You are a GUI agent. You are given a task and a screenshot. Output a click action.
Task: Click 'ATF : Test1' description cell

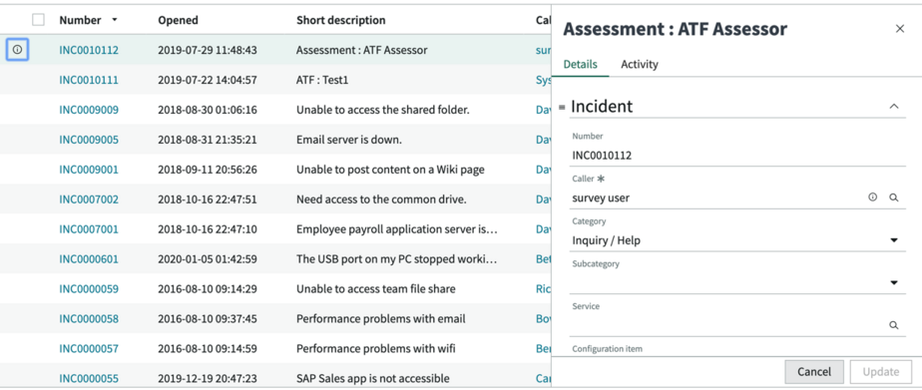[322, 80]
